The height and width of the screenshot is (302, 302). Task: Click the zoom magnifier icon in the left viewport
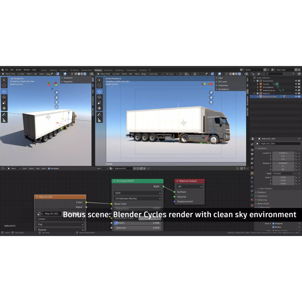point(56,93)
